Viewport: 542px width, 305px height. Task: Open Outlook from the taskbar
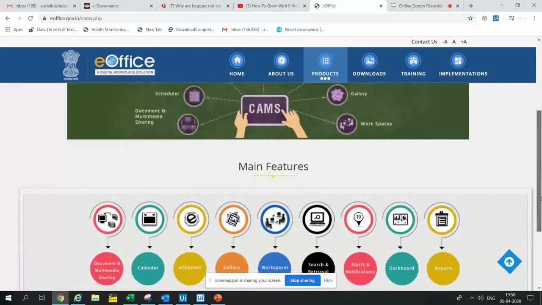[x=165, y=298]
